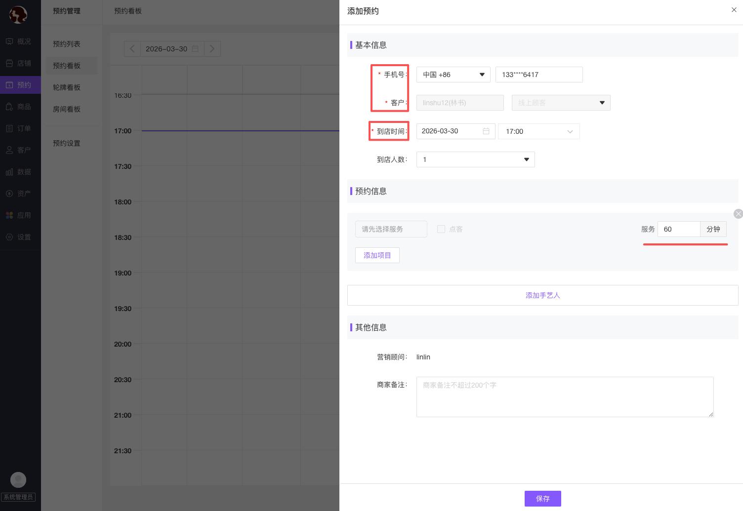743x511 pixels.
Task: Click the calendar icon in arrival date field
Action: click(x=486, y=131)
